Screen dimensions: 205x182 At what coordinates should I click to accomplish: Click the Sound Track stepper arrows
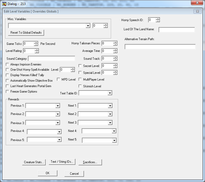115,58
